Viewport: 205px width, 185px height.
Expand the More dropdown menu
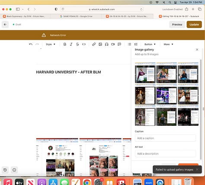click(168, 44)
